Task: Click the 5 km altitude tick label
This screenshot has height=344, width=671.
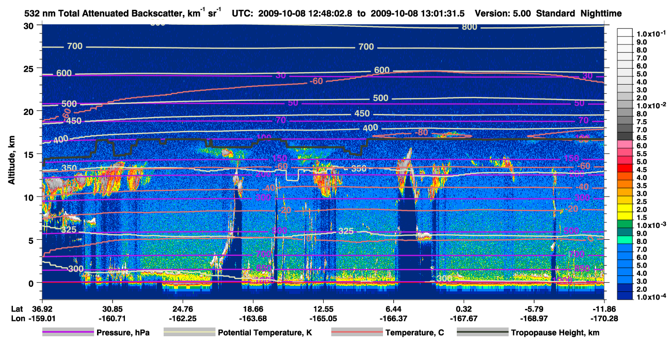Action: [31, 240]
